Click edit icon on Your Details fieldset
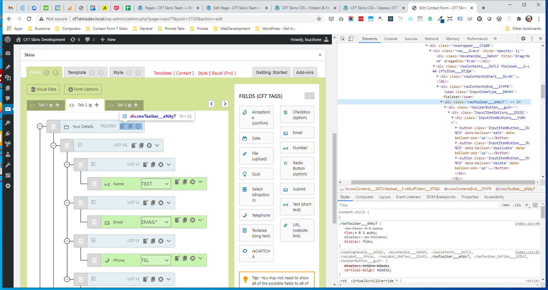548x290 pixels. click(123, 127)
